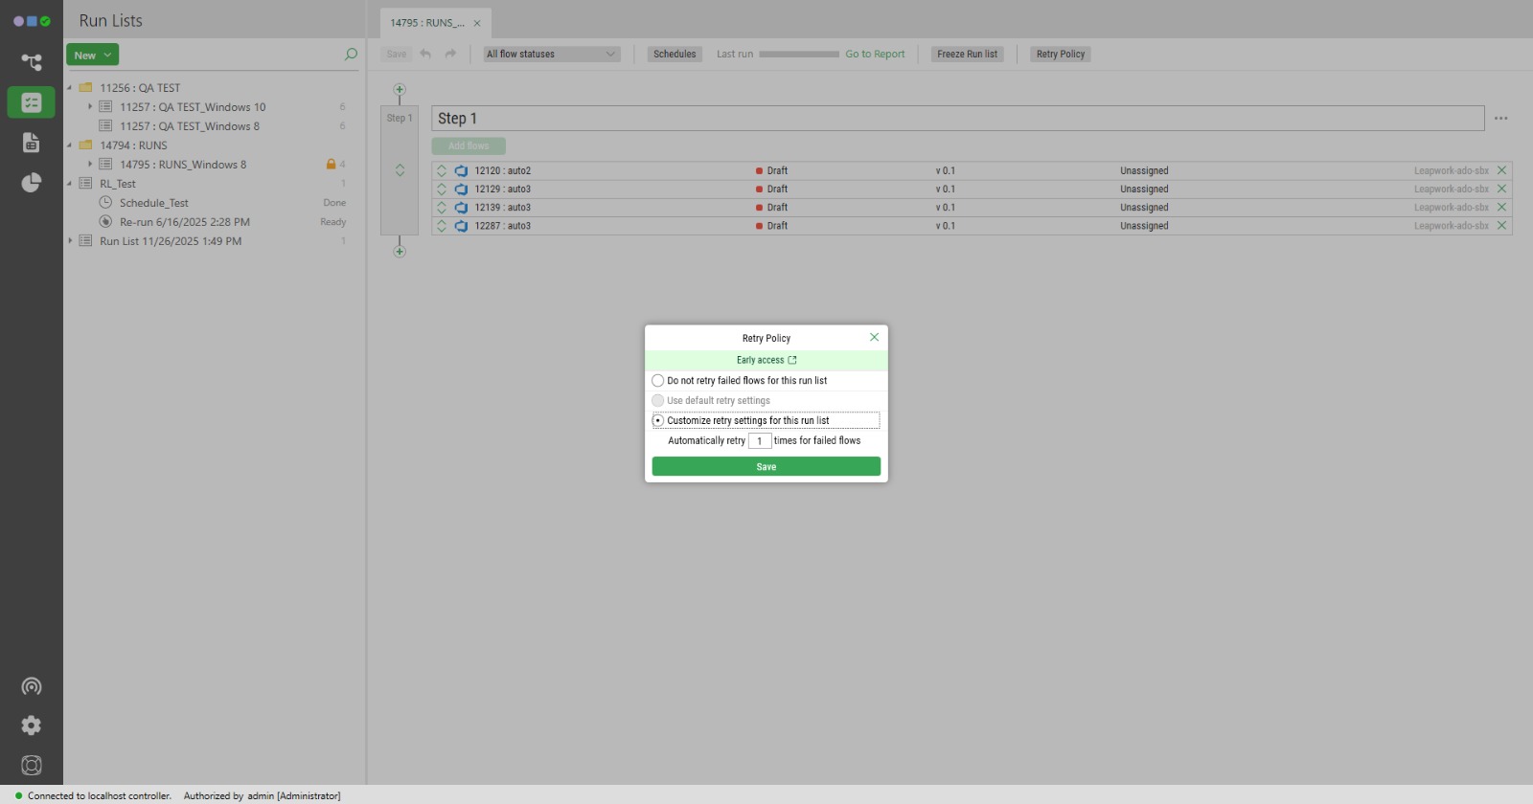Select Customize retry settings for this run list
This screenshot has height=804, width=1533.
658,420
